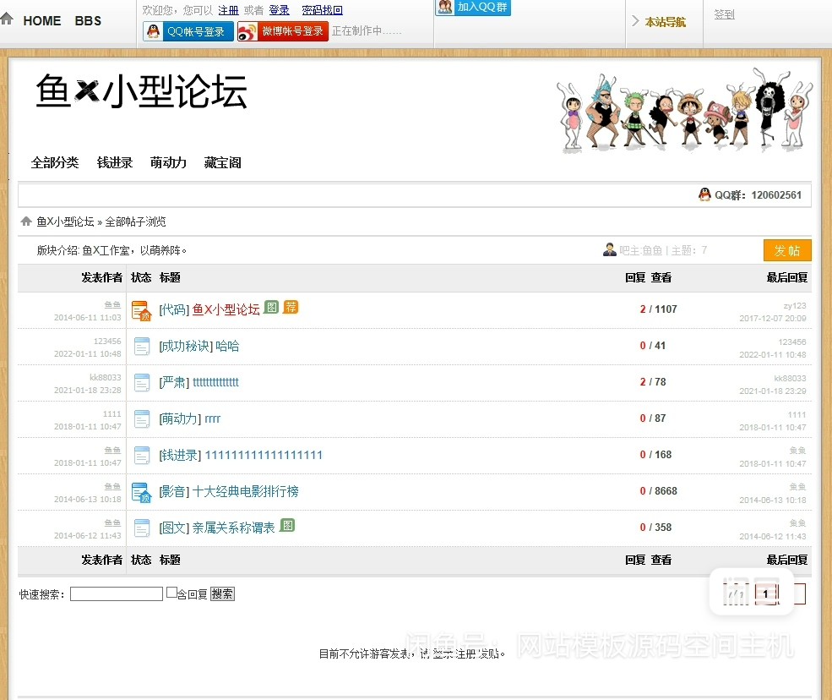Click the [代码] category tag

[174, 309]
